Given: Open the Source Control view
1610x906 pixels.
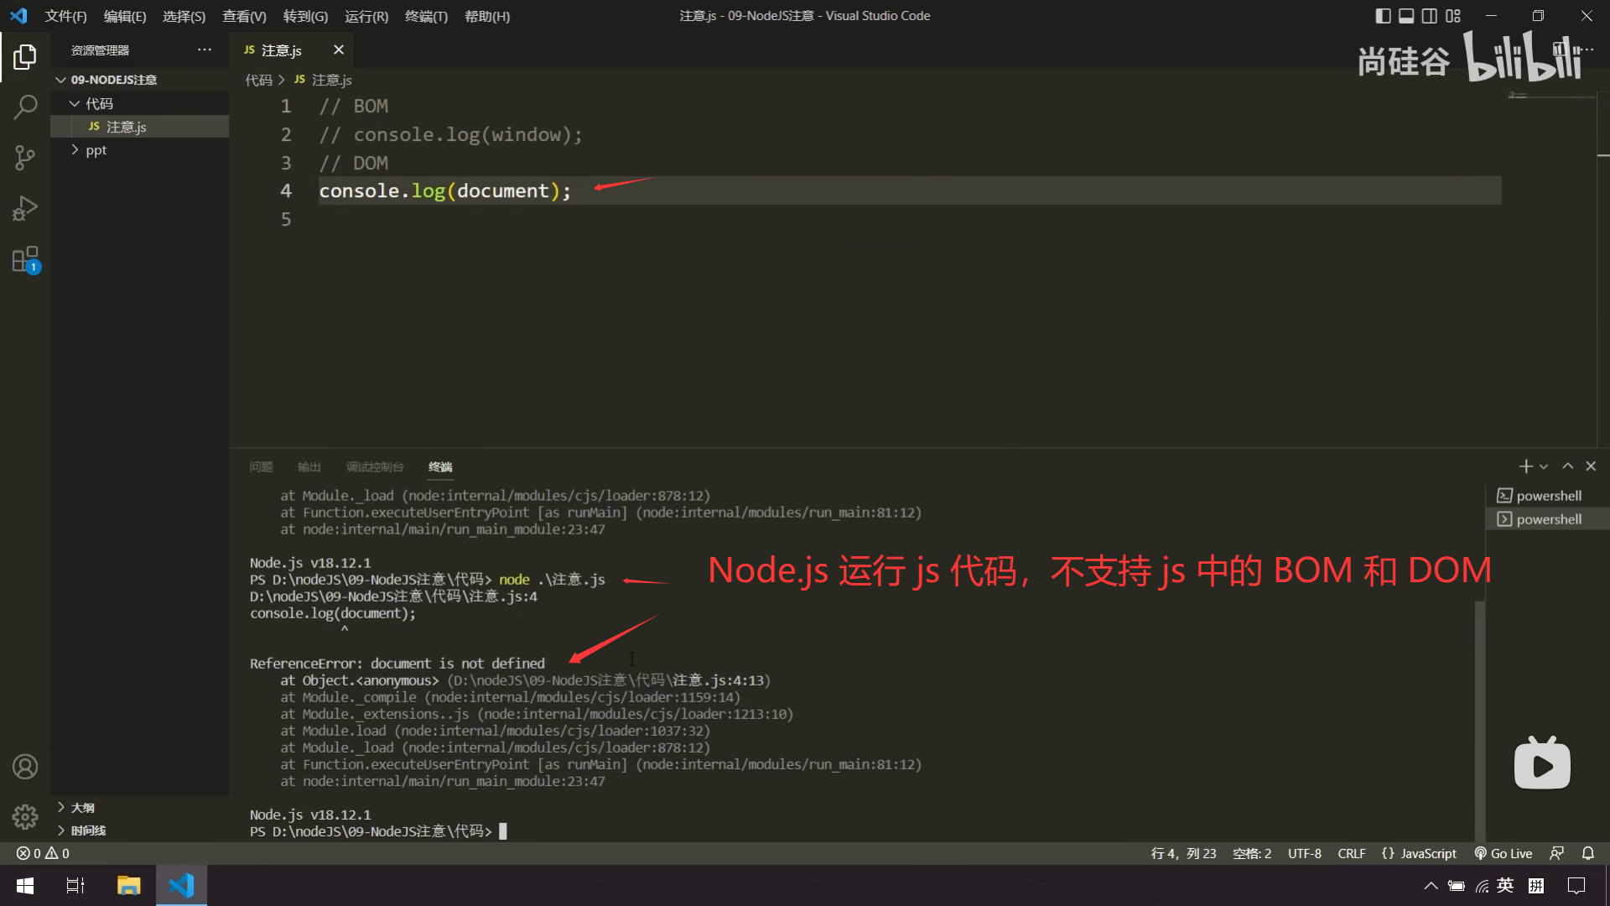Looking at the screenshot, I should [x=25, y=158].
